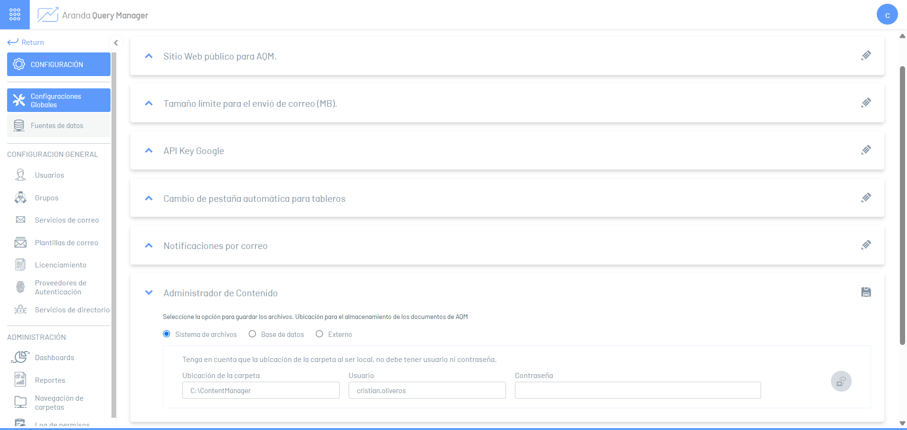Expand API Key Google section
This screenshot has height=430, width=907.
coord(149,151)
